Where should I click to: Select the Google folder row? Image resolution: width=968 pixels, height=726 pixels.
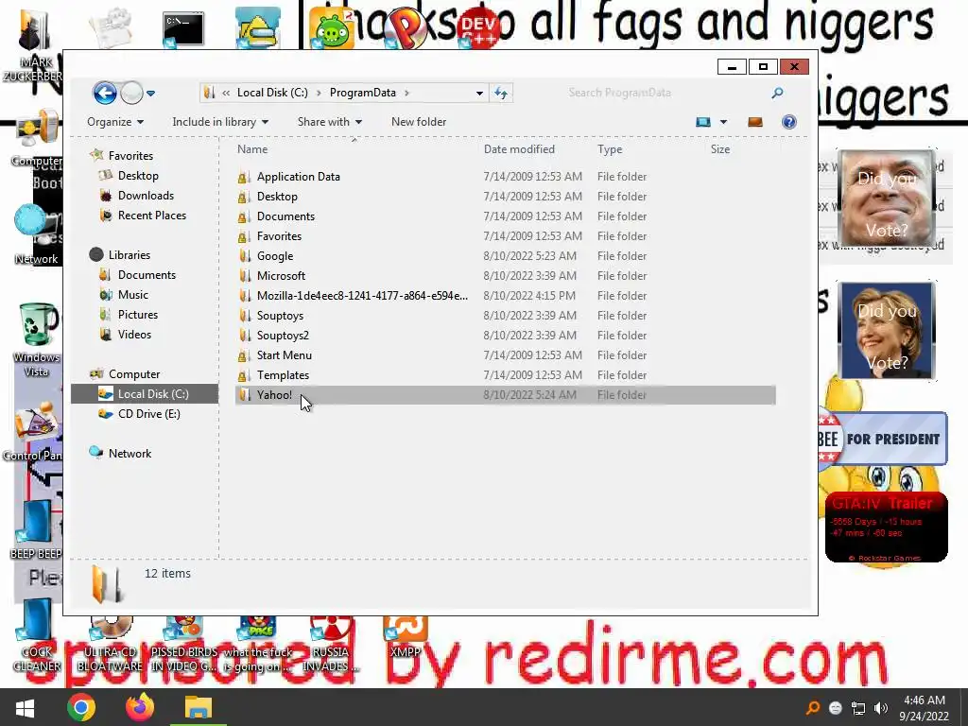tap(505, 255)
